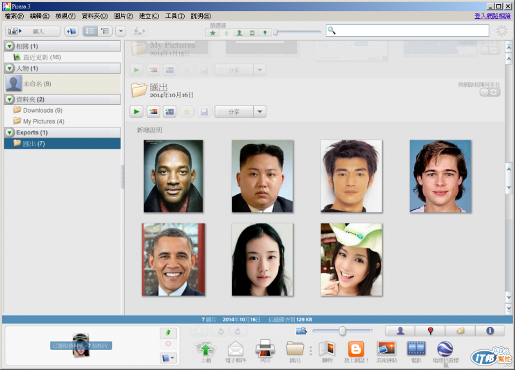515x370 pixels.
Task: Show the Tags panel button
Action: tap(460, 331)
